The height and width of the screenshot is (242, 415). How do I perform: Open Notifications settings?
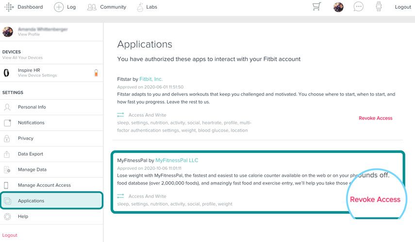[x=31, y=123]
